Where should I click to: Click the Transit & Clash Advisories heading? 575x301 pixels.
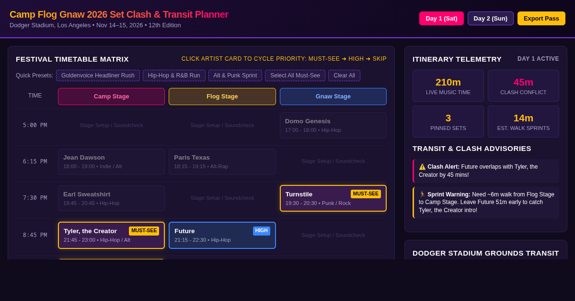(472, 148)
